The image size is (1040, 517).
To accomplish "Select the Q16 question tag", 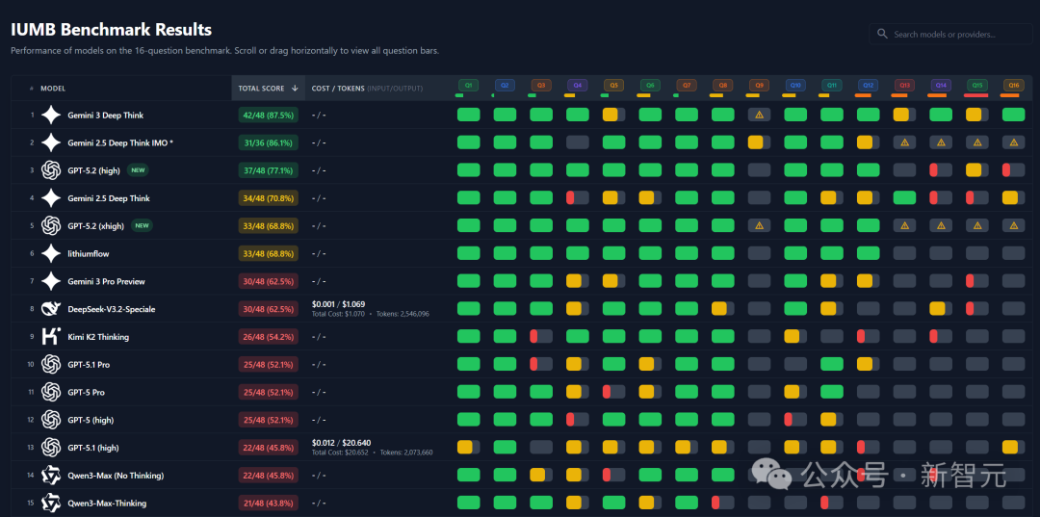I will point(1013,86).
